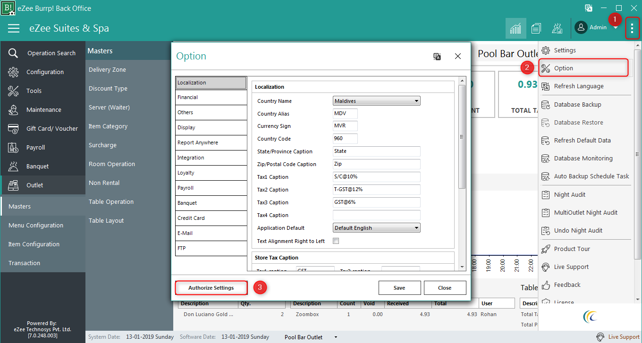642x343 pixels.
Task: Choose Auto Backup Schedule Task
Action: coord(591,176)
